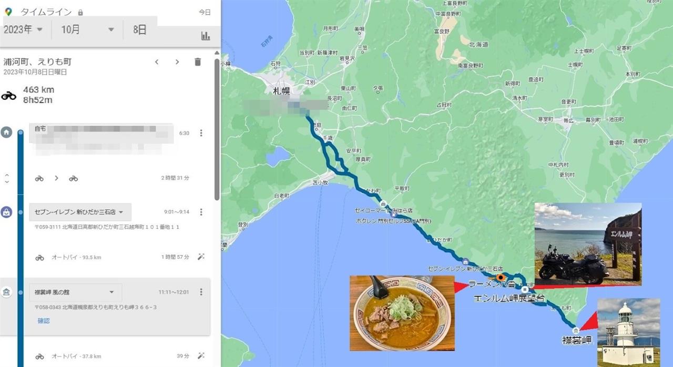Open more options for 襟裳岬 風の館 entry
Viewport: 673px width, 367px height.
(201, 292)
